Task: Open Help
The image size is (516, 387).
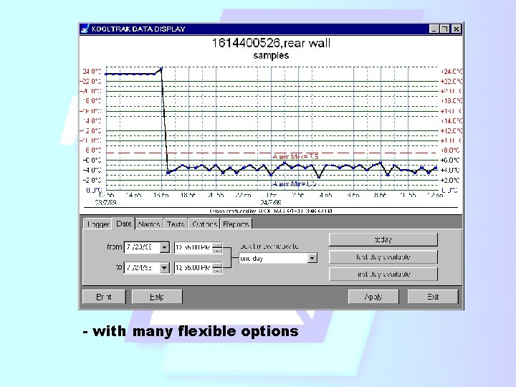Action: (157, 297)
